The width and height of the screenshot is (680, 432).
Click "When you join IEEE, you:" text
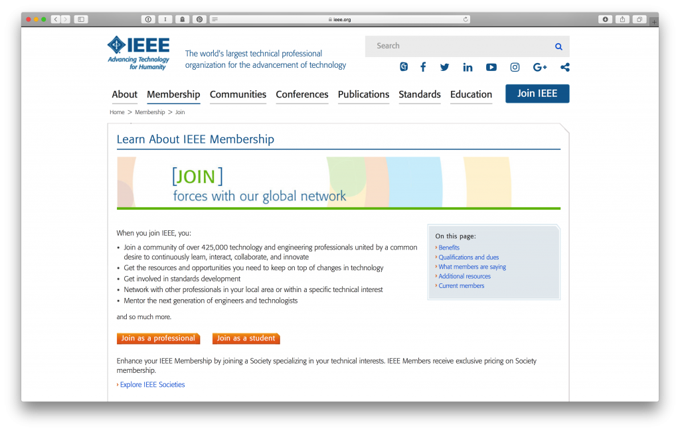point(154,233)
